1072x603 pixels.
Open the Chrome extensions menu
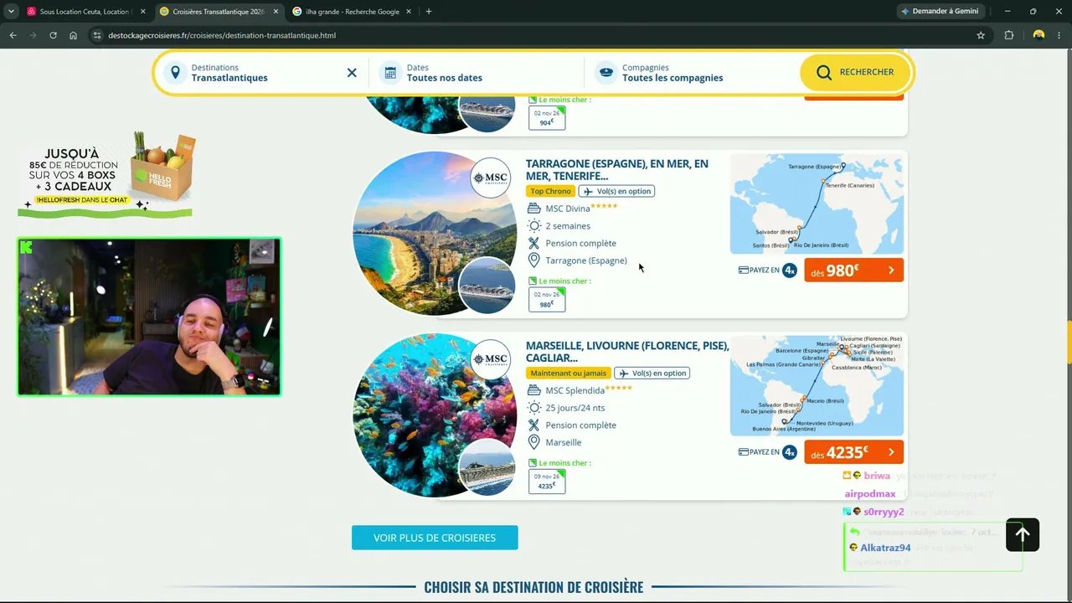[1009, 35]
